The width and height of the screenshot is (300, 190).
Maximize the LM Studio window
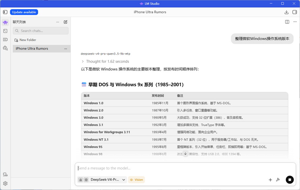(x=282, y=3)
